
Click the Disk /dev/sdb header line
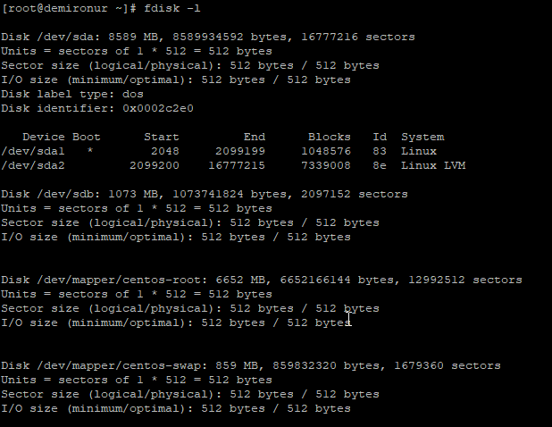click(204, 194)
